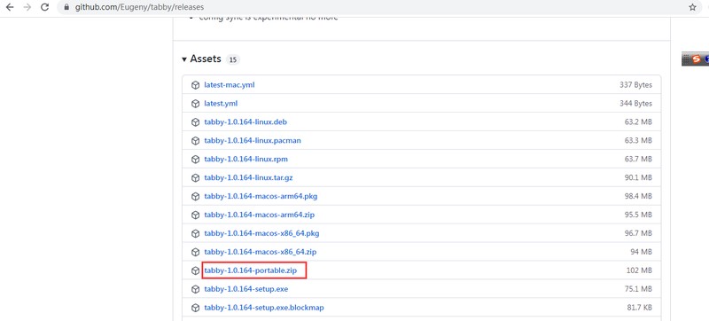
Task: Download tabby-1.0.164-linux.deb
Action: coord(245,122)
